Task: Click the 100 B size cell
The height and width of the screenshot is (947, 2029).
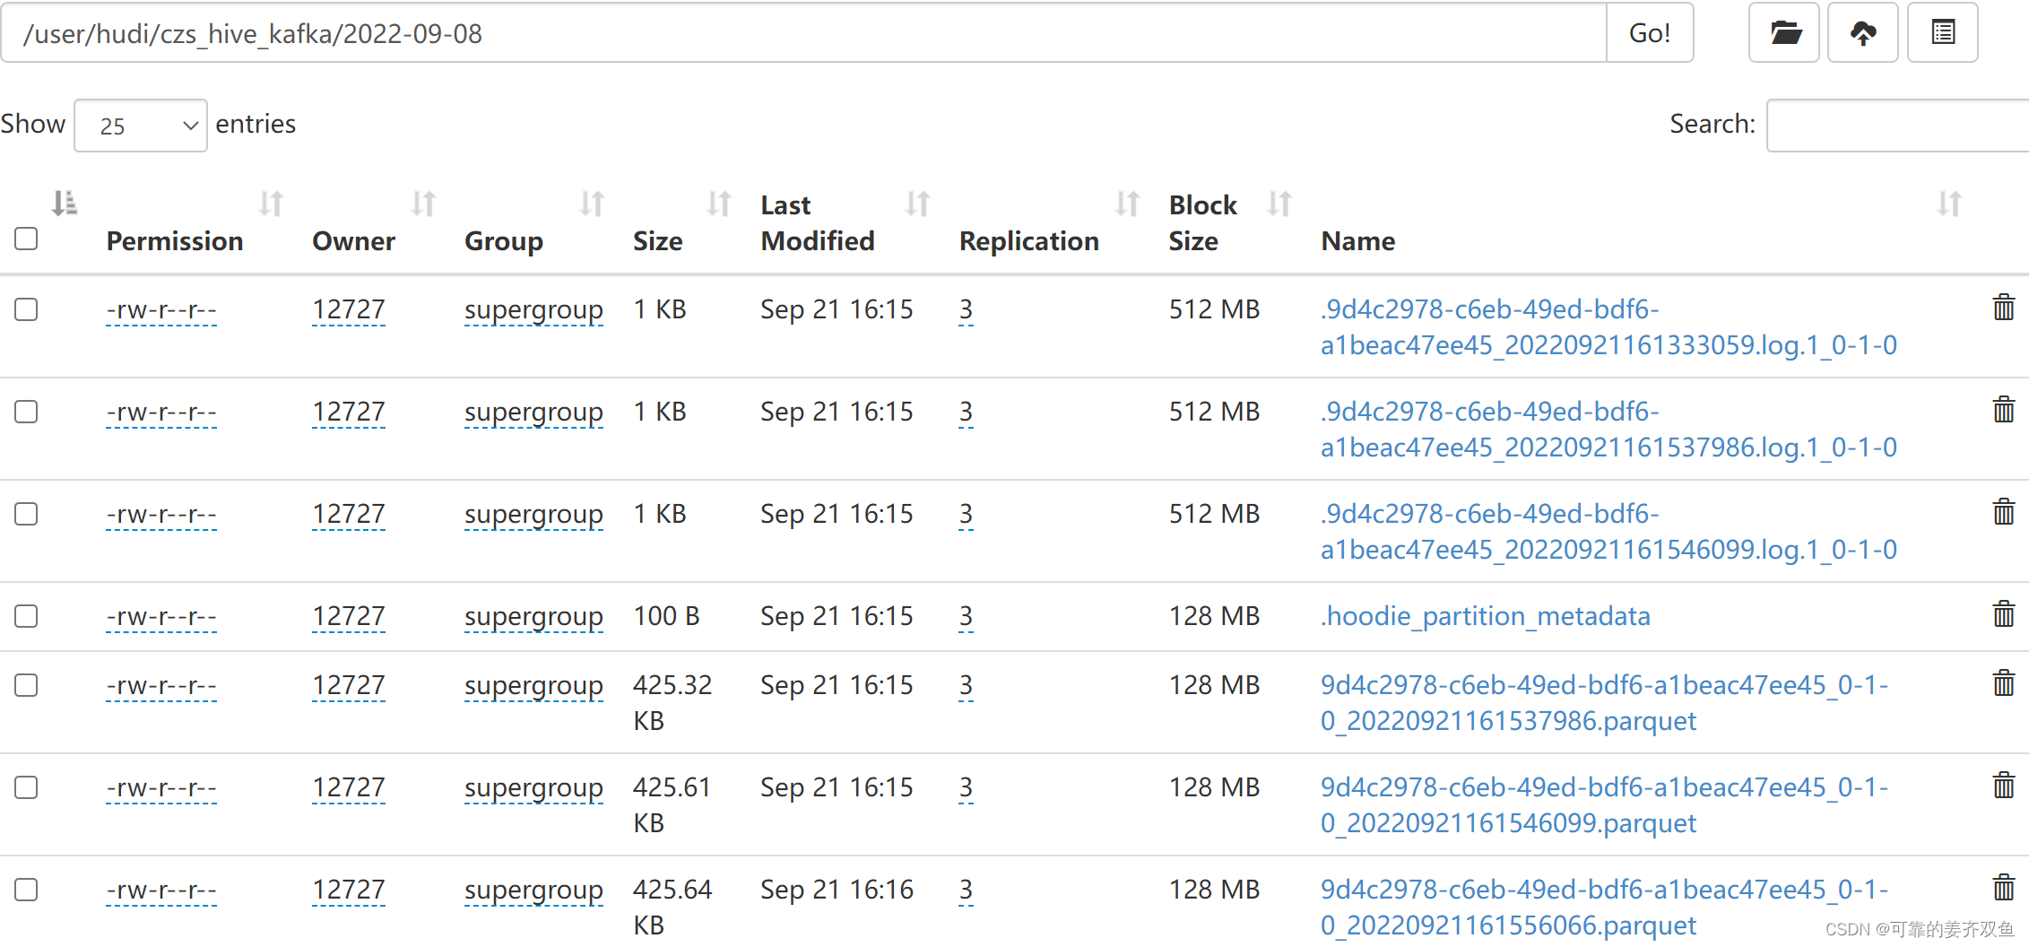Action: 666,616
